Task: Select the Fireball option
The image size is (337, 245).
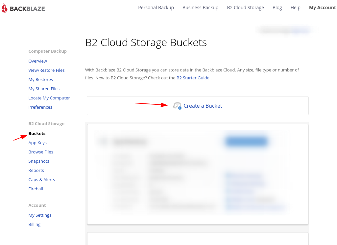Action: (x=36, y=189)
